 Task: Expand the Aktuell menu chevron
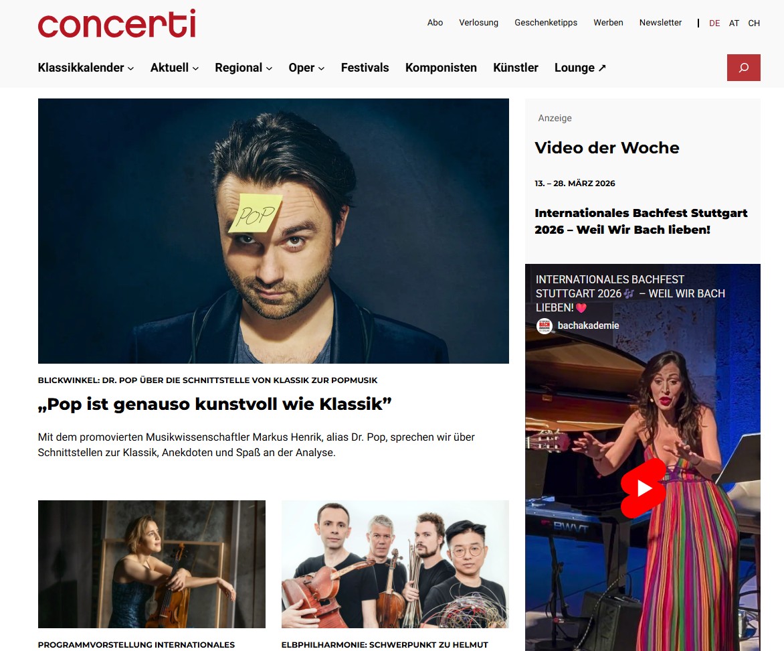[195, 68]
